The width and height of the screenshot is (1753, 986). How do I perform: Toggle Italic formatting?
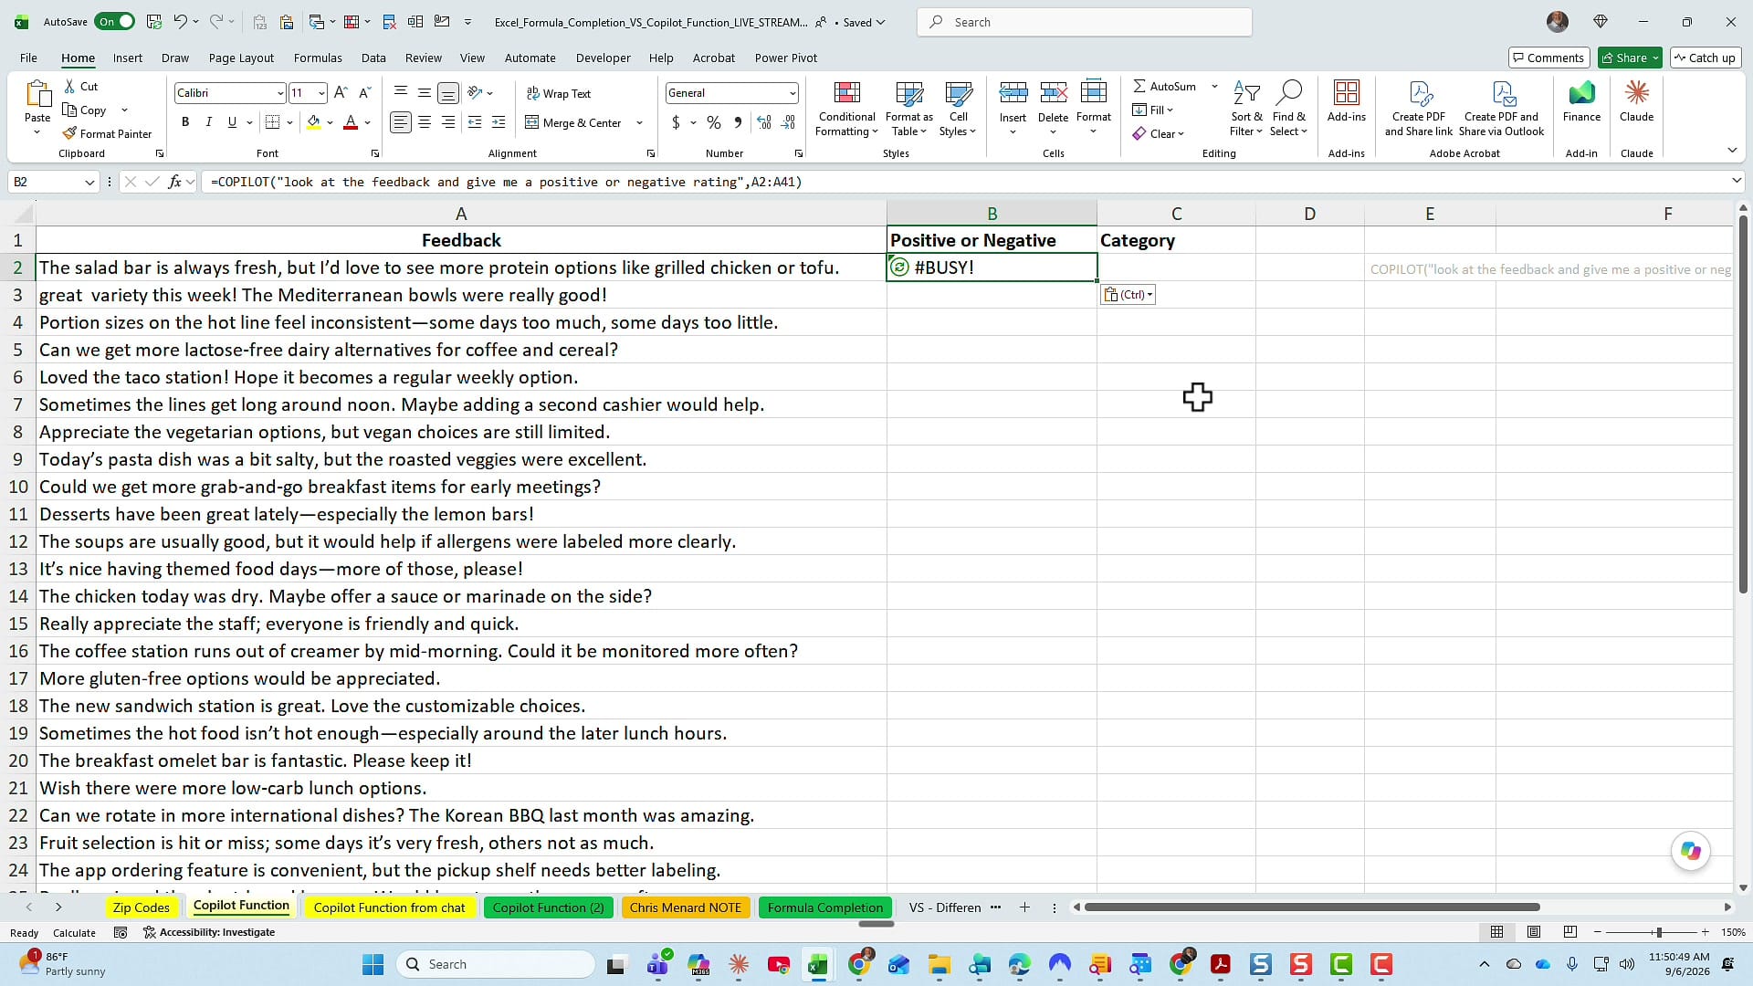[208, 122]
